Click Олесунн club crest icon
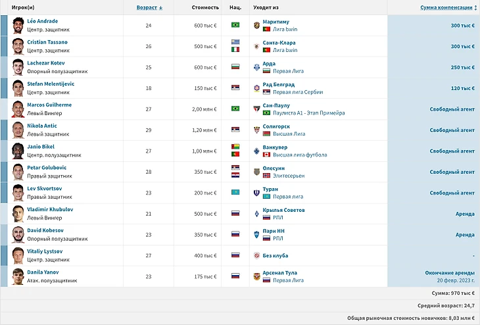 pos(257,172)
